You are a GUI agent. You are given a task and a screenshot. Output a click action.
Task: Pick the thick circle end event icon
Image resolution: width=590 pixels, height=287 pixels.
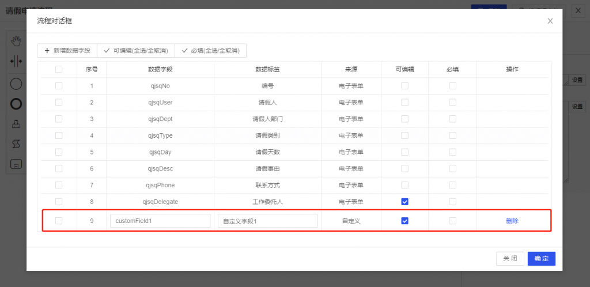point(16,104)
